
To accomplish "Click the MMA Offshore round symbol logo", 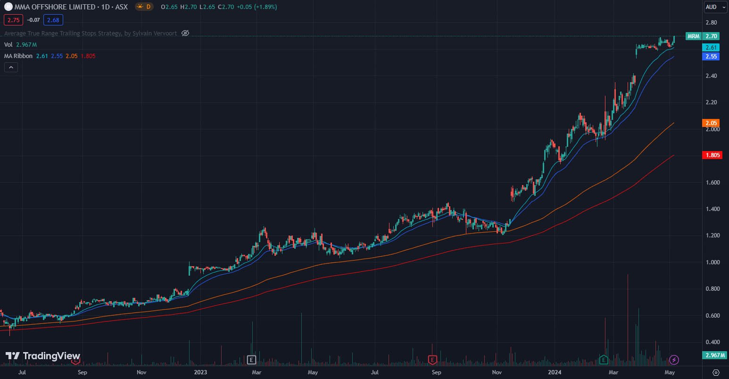I will [8, 7].
